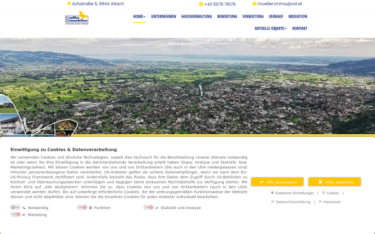Screen dimensions: 375x234
Task: Enable the Marketing cookie switch
Action: [x=16, y=215]
